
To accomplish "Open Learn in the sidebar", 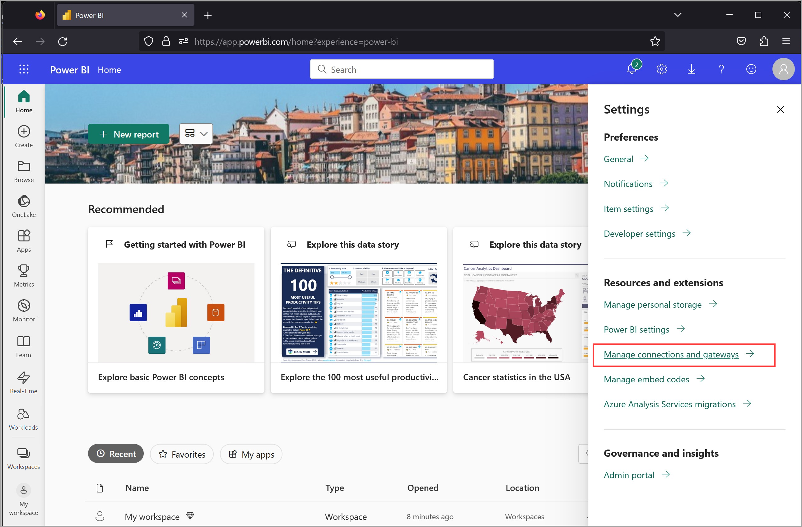I will pyautogui.click(x=24, y=347).
